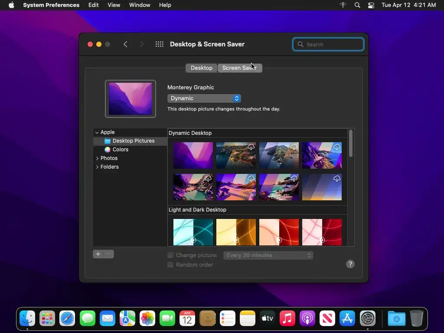This screenshot has height=333, width=444.
Task: Expand the Folders section
Action: click(97, 167)
